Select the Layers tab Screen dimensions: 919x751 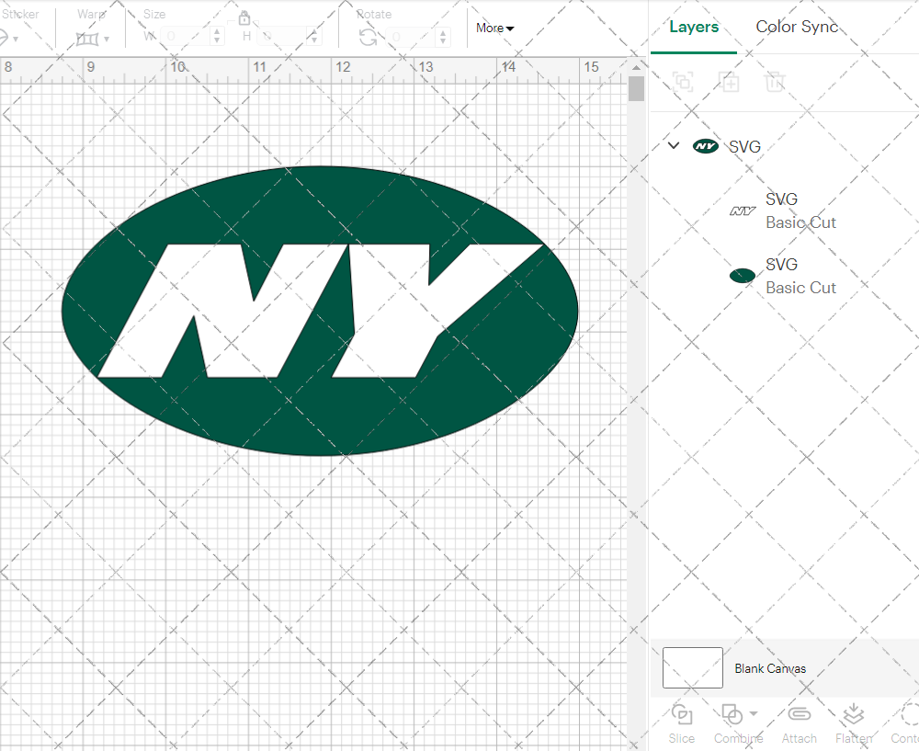[x=694, y=27]
